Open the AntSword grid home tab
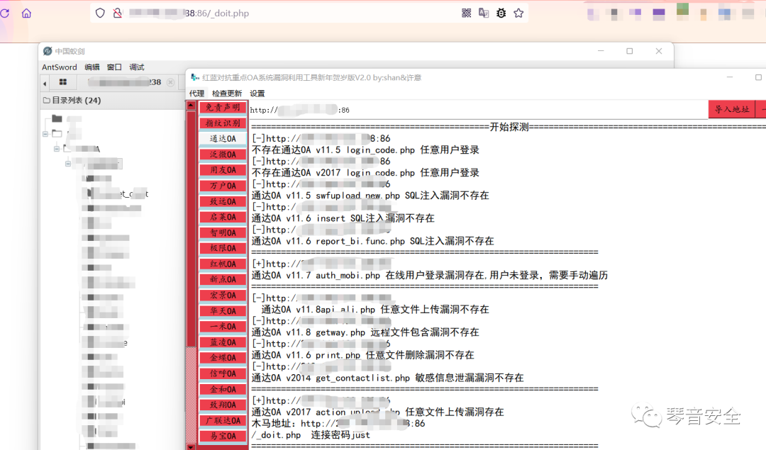Screen dimensions: 766x450 click(63, 82)
